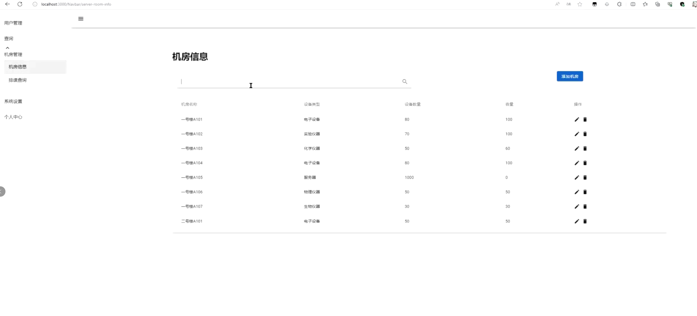The image size is (697, 316).
Task: Click the 添加机房 button
Action: (570, 76)
